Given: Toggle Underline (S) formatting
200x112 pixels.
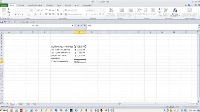Looking at the screenshot, I should point(22,14).
